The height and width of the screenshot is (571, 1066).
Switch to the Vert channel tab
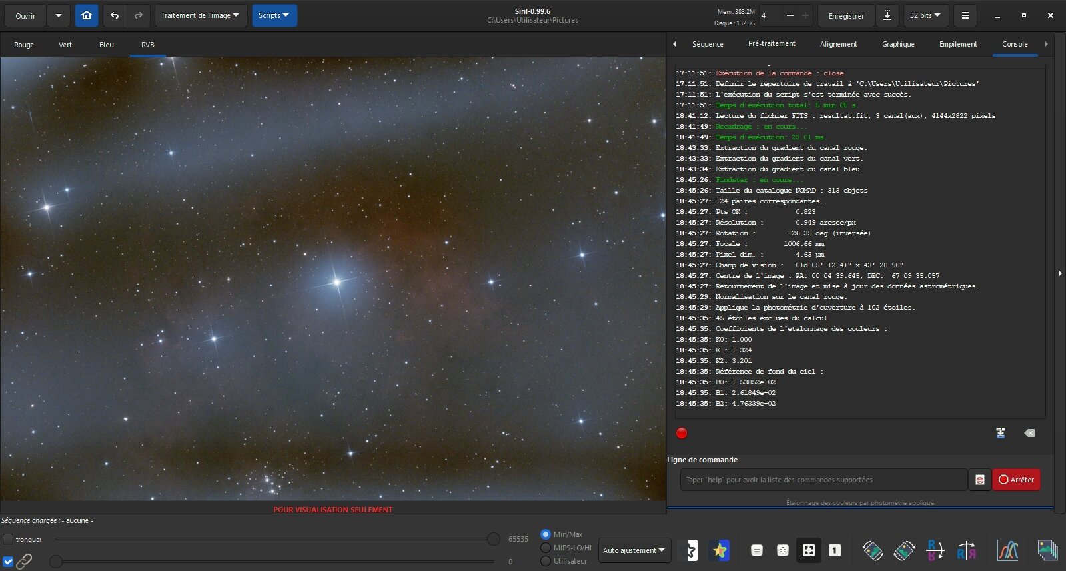(65, 45)
